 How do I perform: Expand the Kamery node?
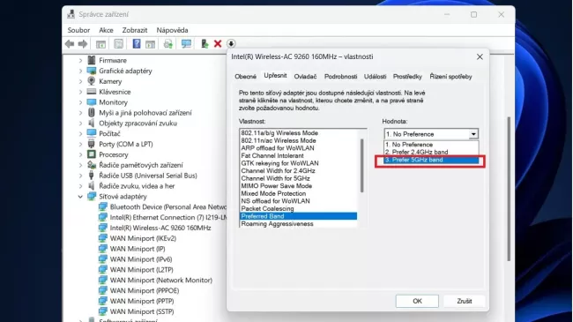80,81
